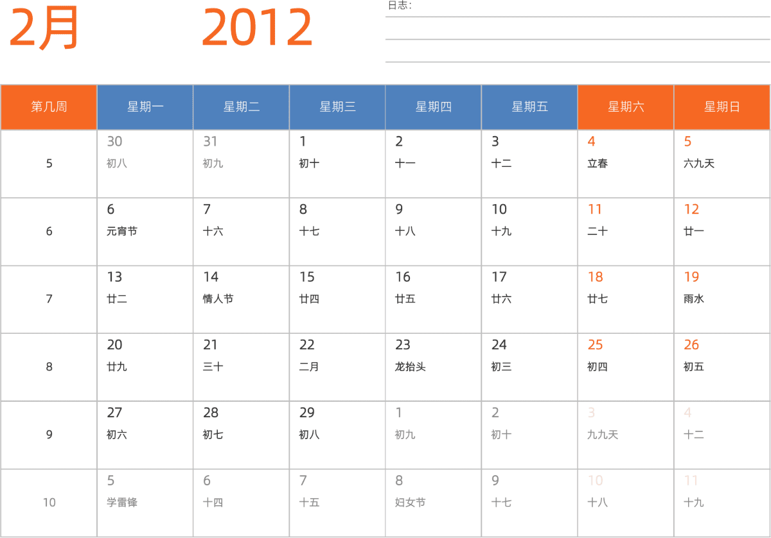The image size is (771, 538).
Task: Select the faded "九九天" label
Action: click(603, 435)
